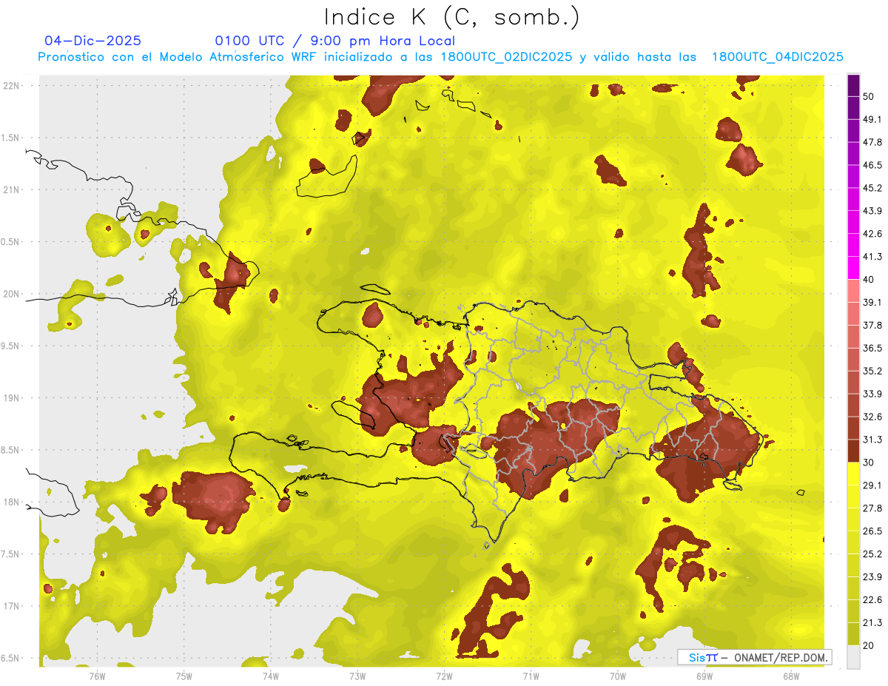Click the color bar label '45.2'
This screenshot has height=686, width=888.
pos(872,188)
